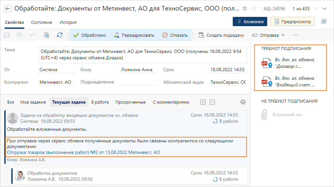This screenshot has height=187, width=334.
Task: Expand all thread items with plus icon
Action: (203, 102)
